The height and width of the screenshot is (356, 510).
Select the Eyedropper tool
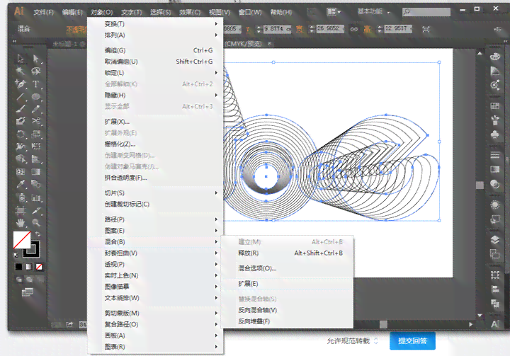(21, 184)
